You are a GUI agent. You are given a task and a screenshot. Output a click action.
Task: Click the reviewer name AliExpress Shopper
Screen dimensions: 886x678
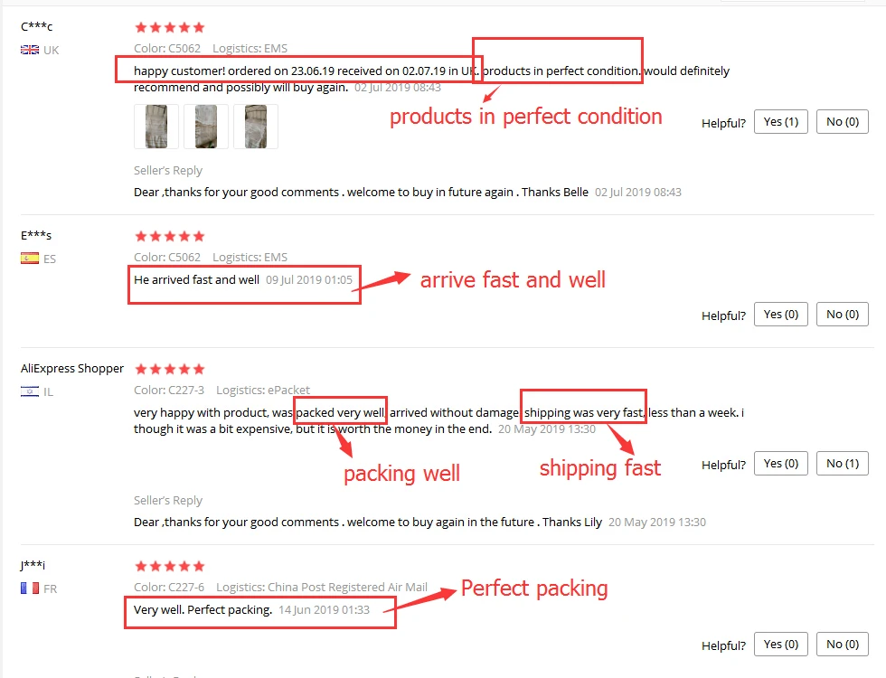coord(72,369)
